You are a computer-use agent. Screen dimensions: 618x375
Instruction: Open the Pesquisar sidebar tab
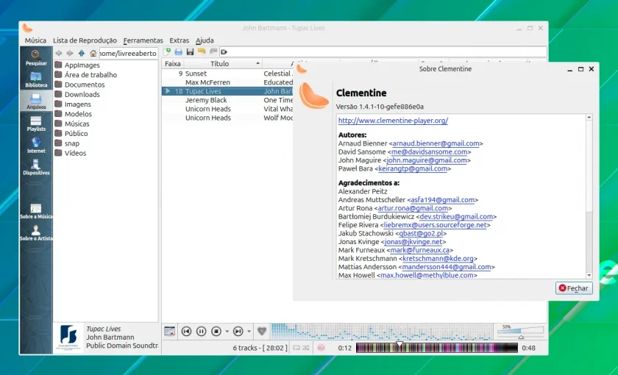36,57
